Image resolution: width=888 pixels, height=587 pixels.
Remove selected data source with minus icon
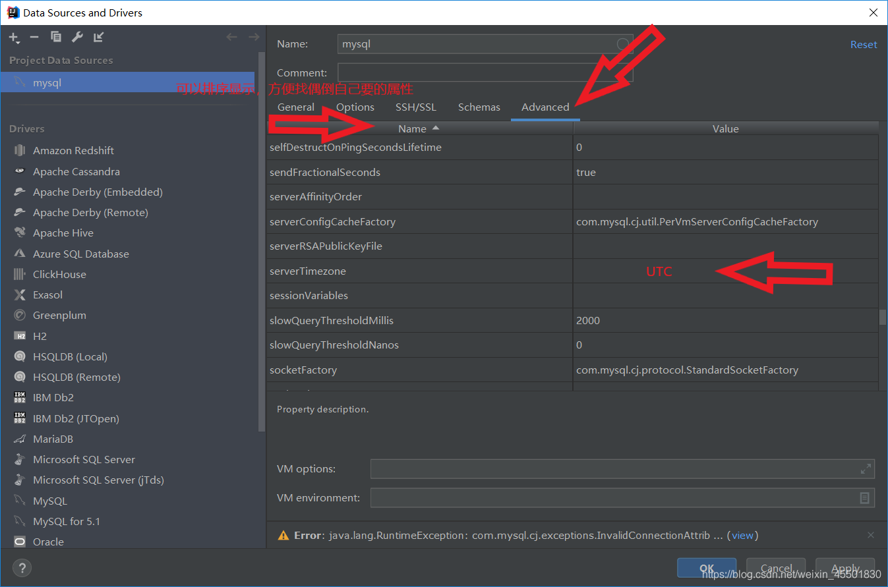(34, 37)
